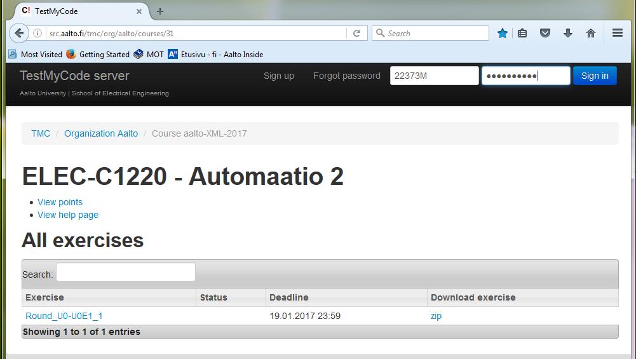Go back with the browser back arrow
The width and height of the screenshot is (636, 359).
(18, 33)
